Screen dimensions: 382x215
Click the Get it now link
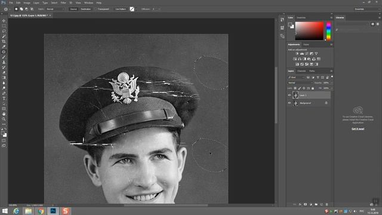[358, 129]
